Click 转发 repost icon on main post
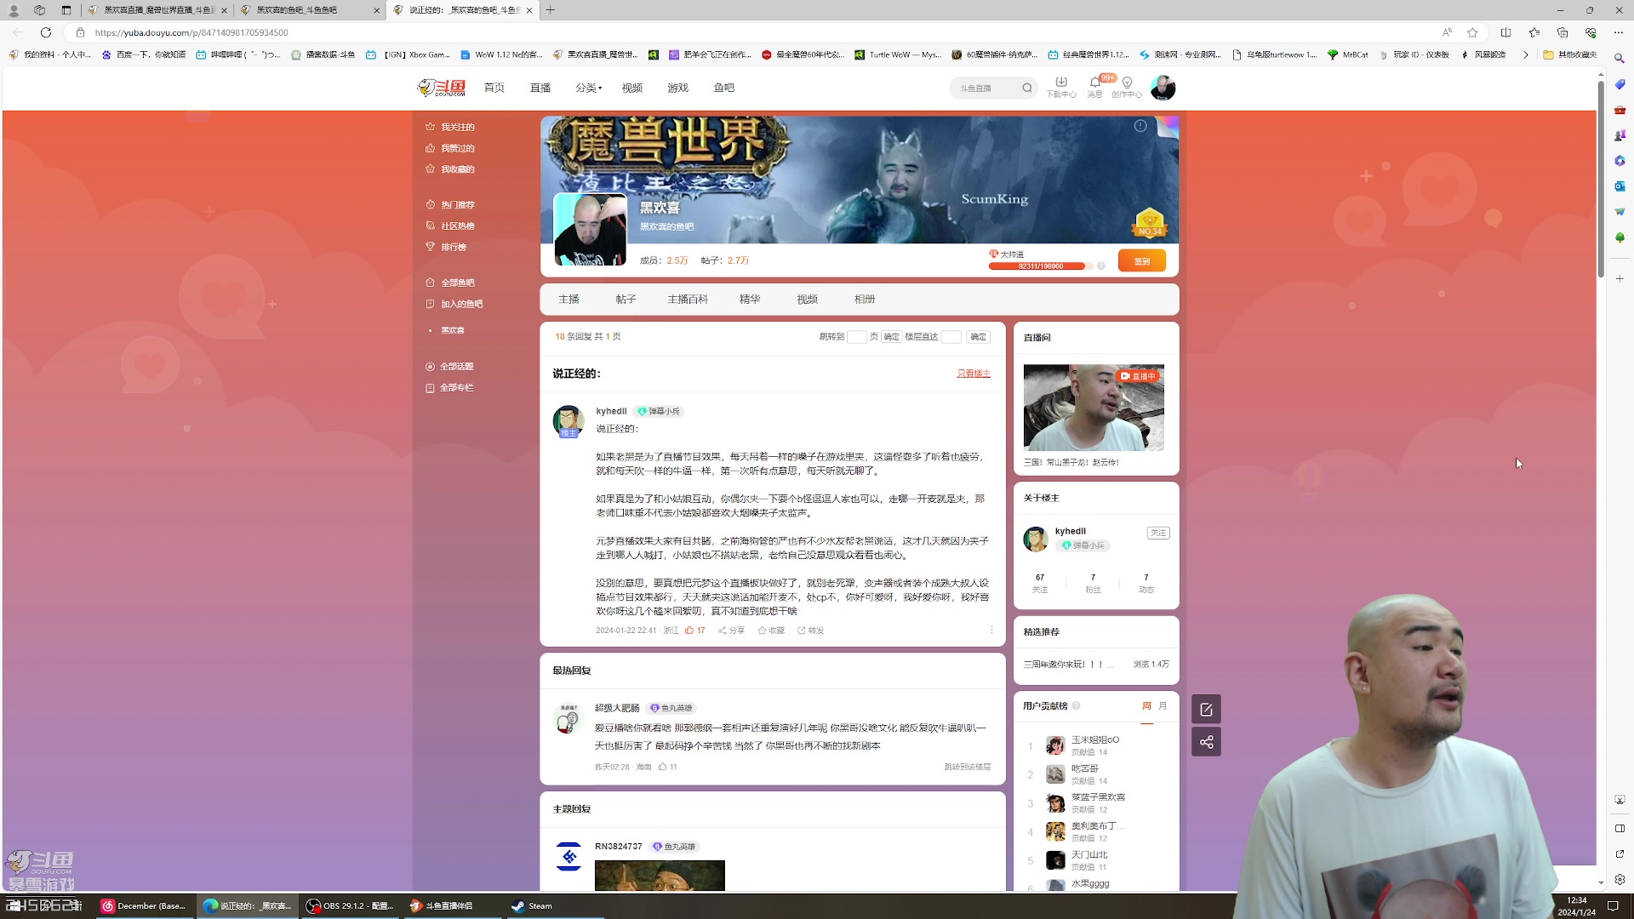Viewport: 1634px width, 919px height. (810, 631)
